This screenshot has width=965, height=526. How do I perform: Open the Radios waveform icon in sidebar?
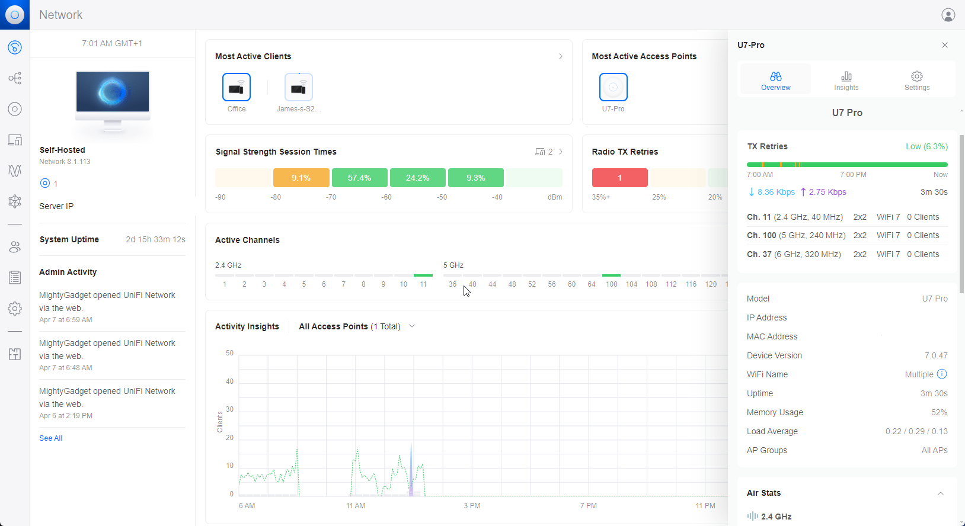click(x=15, y=171)
